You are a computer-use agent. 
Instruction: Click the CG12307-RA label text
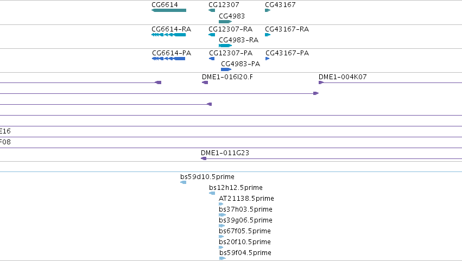[x=230, y=29]
